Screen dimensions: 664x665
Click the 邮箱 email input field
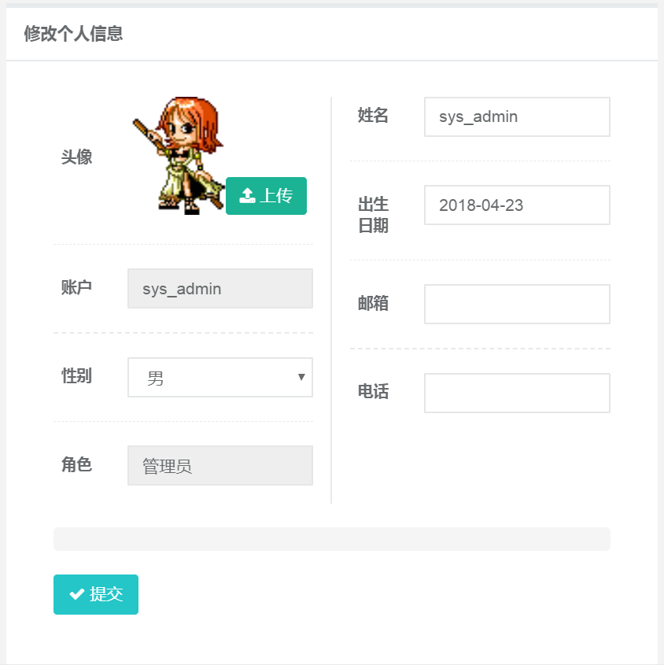pos(517,304)
